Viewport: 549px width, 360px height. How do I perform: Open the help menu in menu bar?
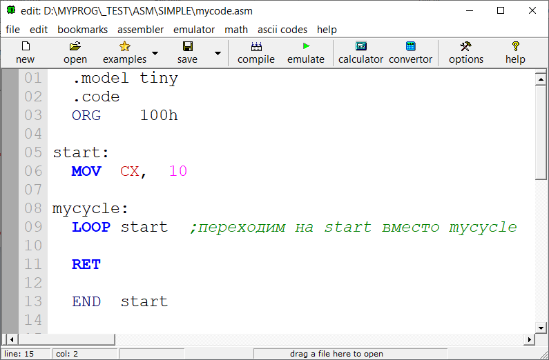click(327, 30)
